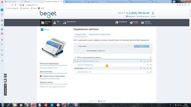Delete the wpelementor site

(x=150, y=68)
